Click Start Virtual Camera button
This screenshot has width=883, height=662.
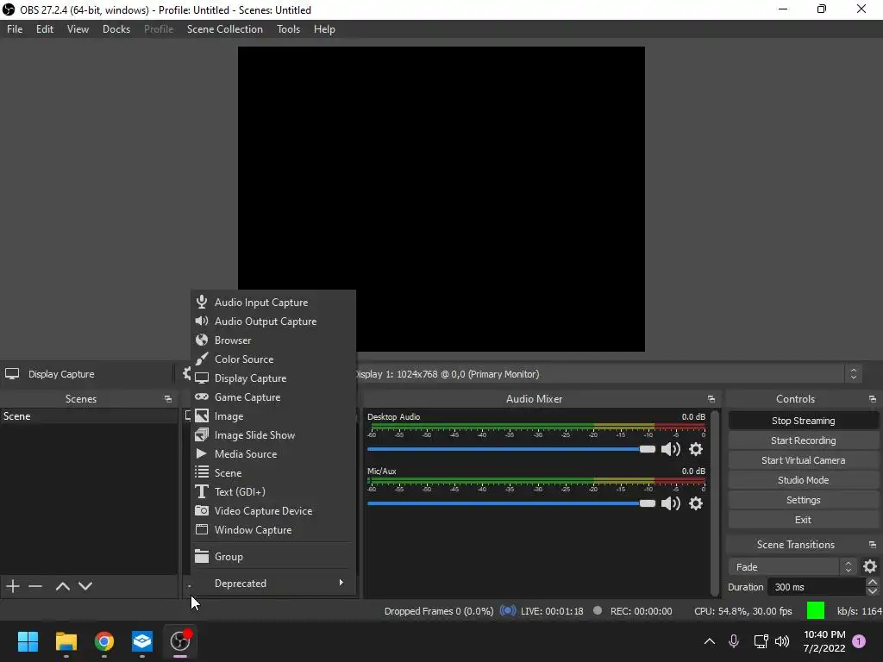click(803, 460)
